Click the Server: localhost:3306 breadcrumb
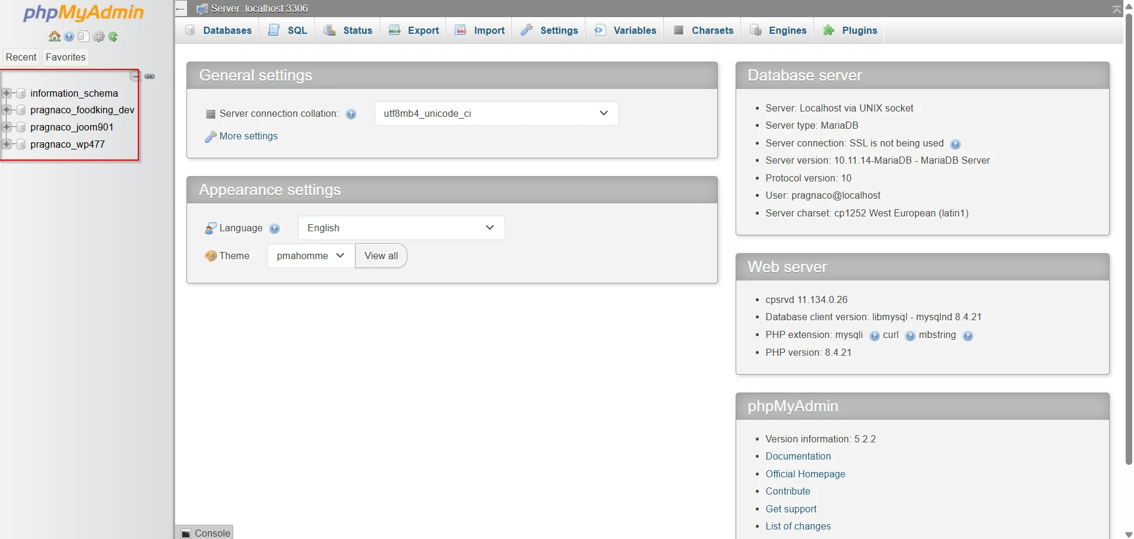Screen dimensions: 1134x539 click(259, 8)
